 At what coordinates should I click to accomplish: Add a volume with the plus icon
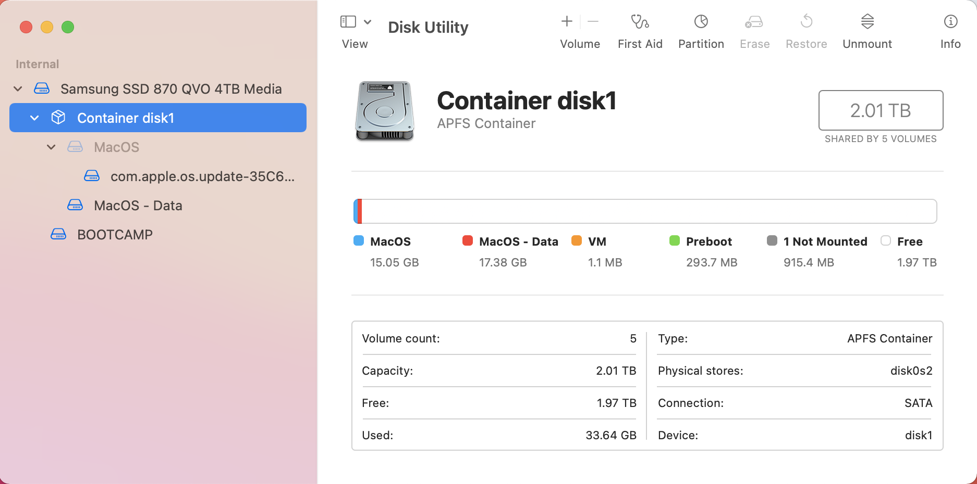[x=567, y=21]
